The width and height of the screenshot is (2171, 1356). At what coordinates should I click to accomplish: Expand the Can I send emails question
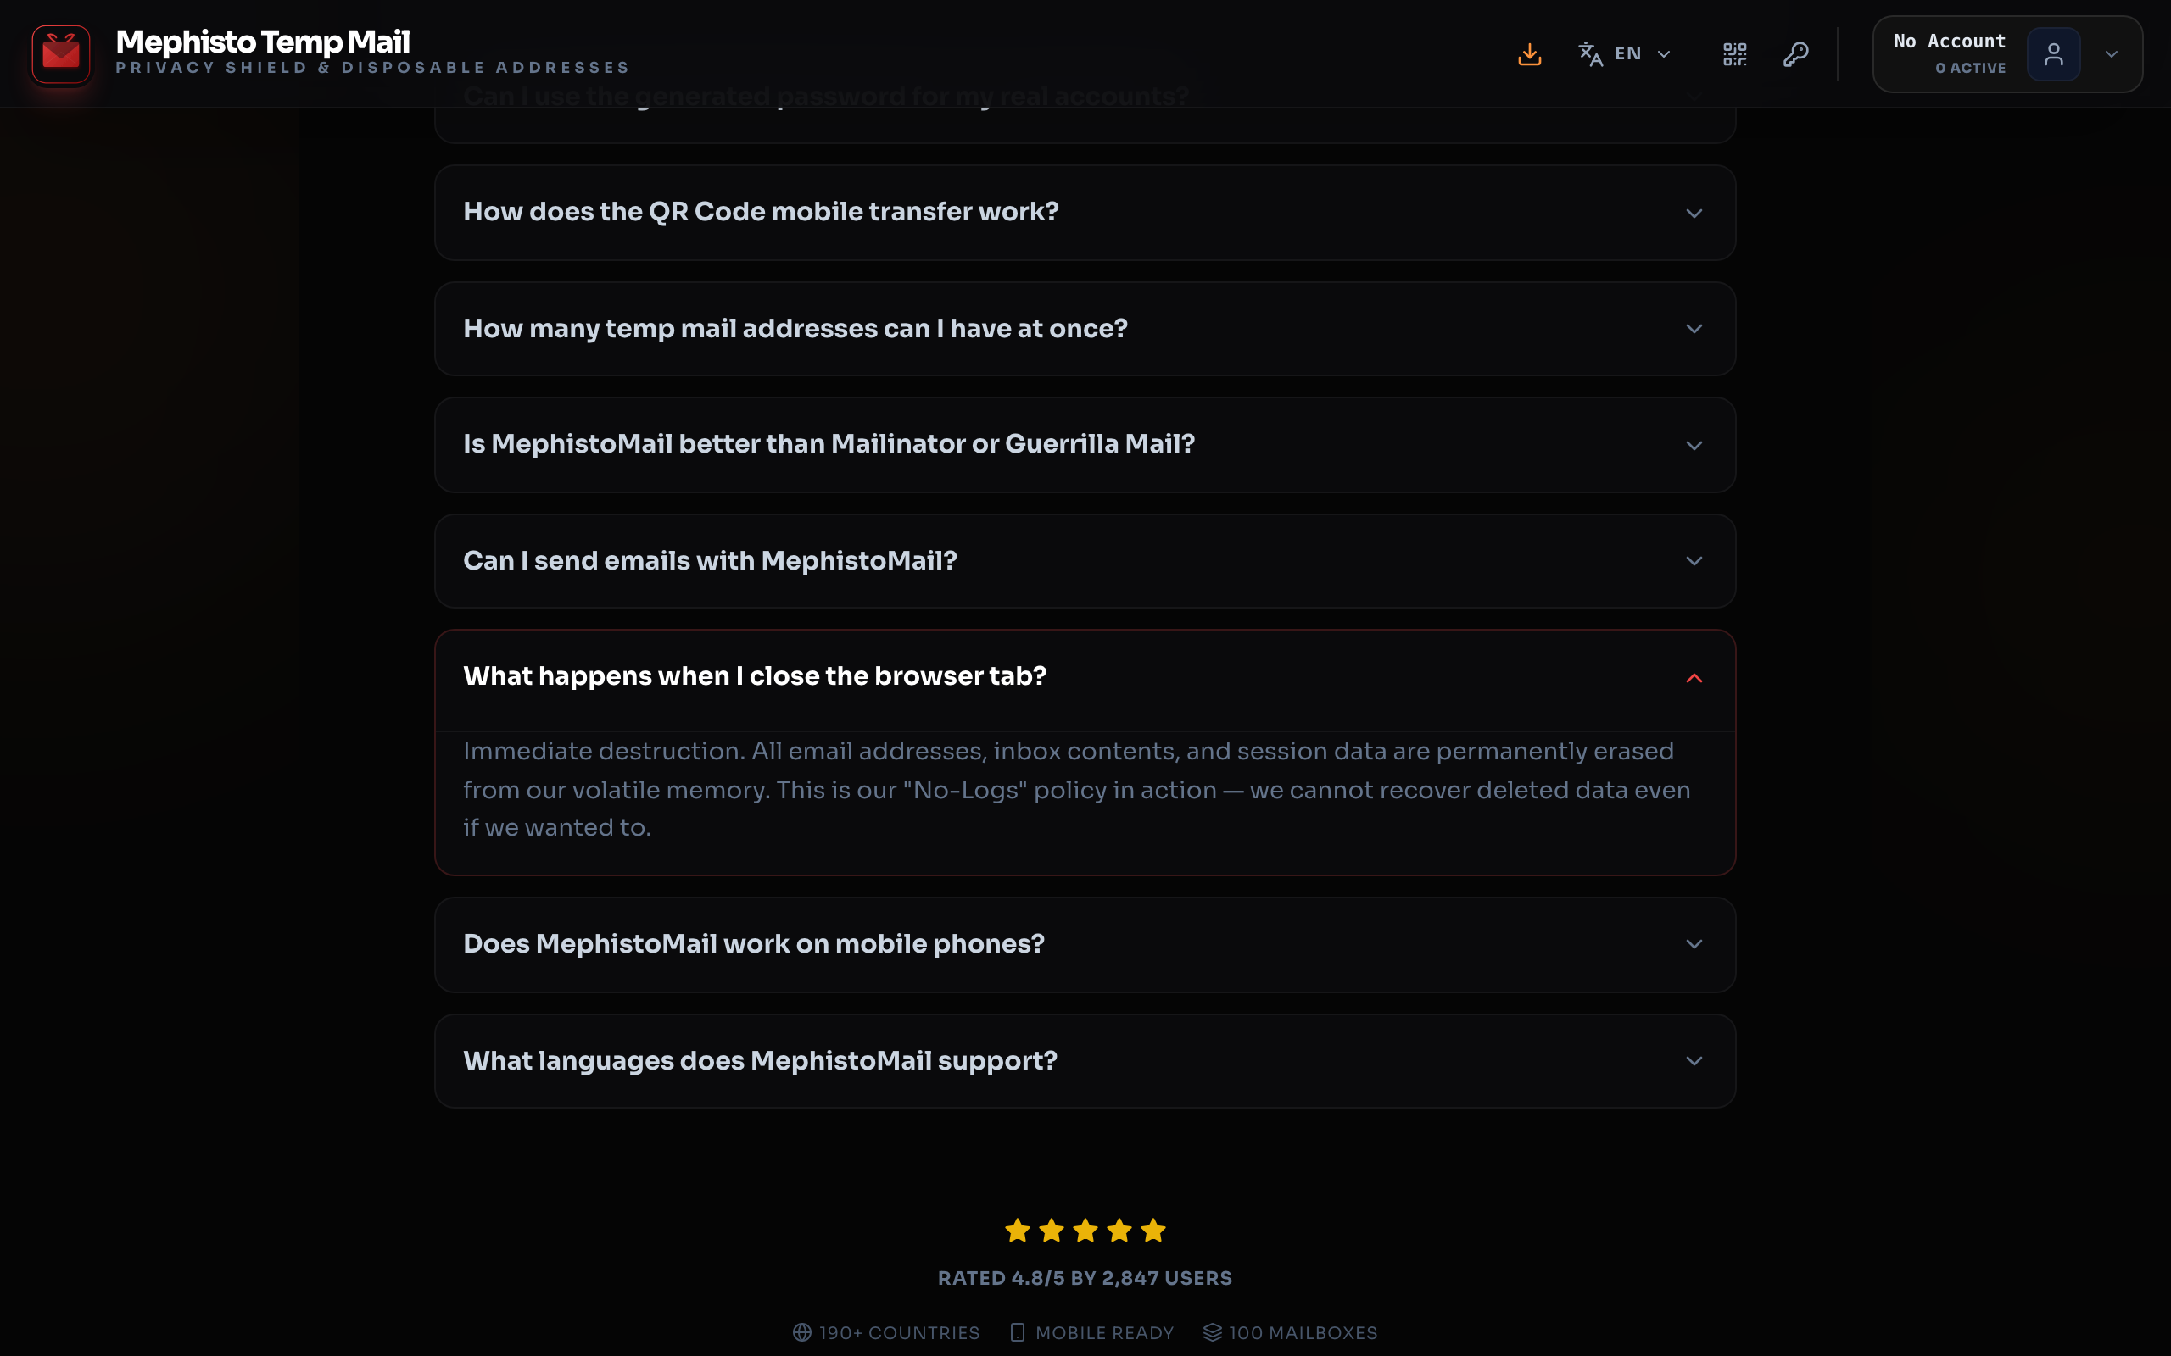tap(1085, 561)
